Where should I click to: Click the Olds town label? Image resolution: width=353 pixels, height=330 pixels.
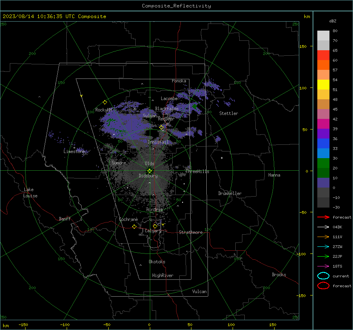(x=149, y=164)
